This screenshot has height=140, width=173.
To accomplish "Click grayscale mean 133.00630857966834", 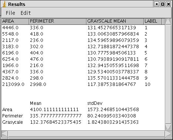I will point(113,34).
